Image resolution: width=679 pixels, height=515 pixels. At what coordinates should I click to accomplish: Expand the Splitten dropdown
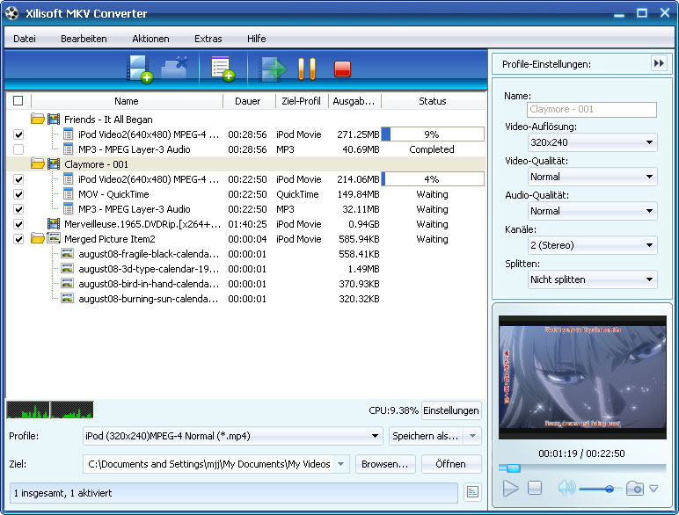593,279
